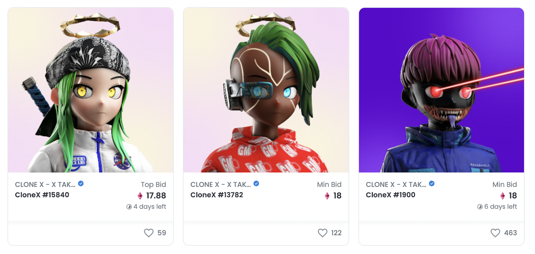Click timer icon next to 6 days left

(x=480, y=207)
